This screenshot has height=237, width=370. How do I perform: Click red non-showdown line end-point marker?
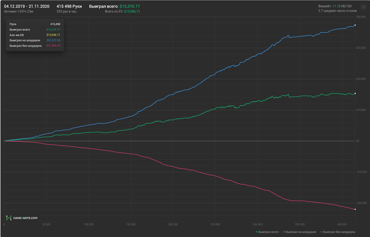click(355, 209)
